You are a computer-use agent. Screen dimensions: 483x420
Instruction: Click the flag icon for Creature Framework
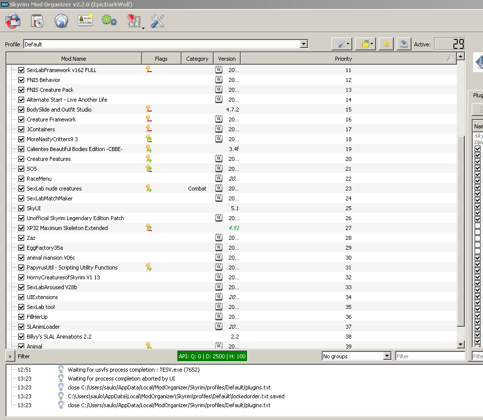(149, 119)
